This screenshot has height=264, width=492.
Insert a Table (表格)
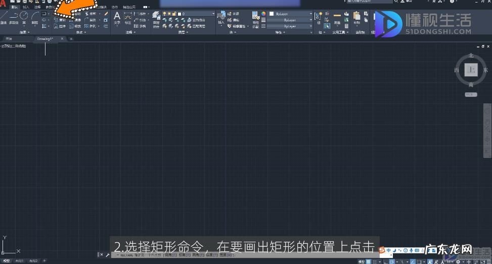tap(140, 26)
